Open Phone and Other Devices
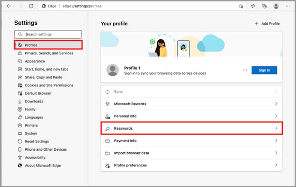Image resolution: width=296 pixels, height=187 pixels. [x=45, y=149]
